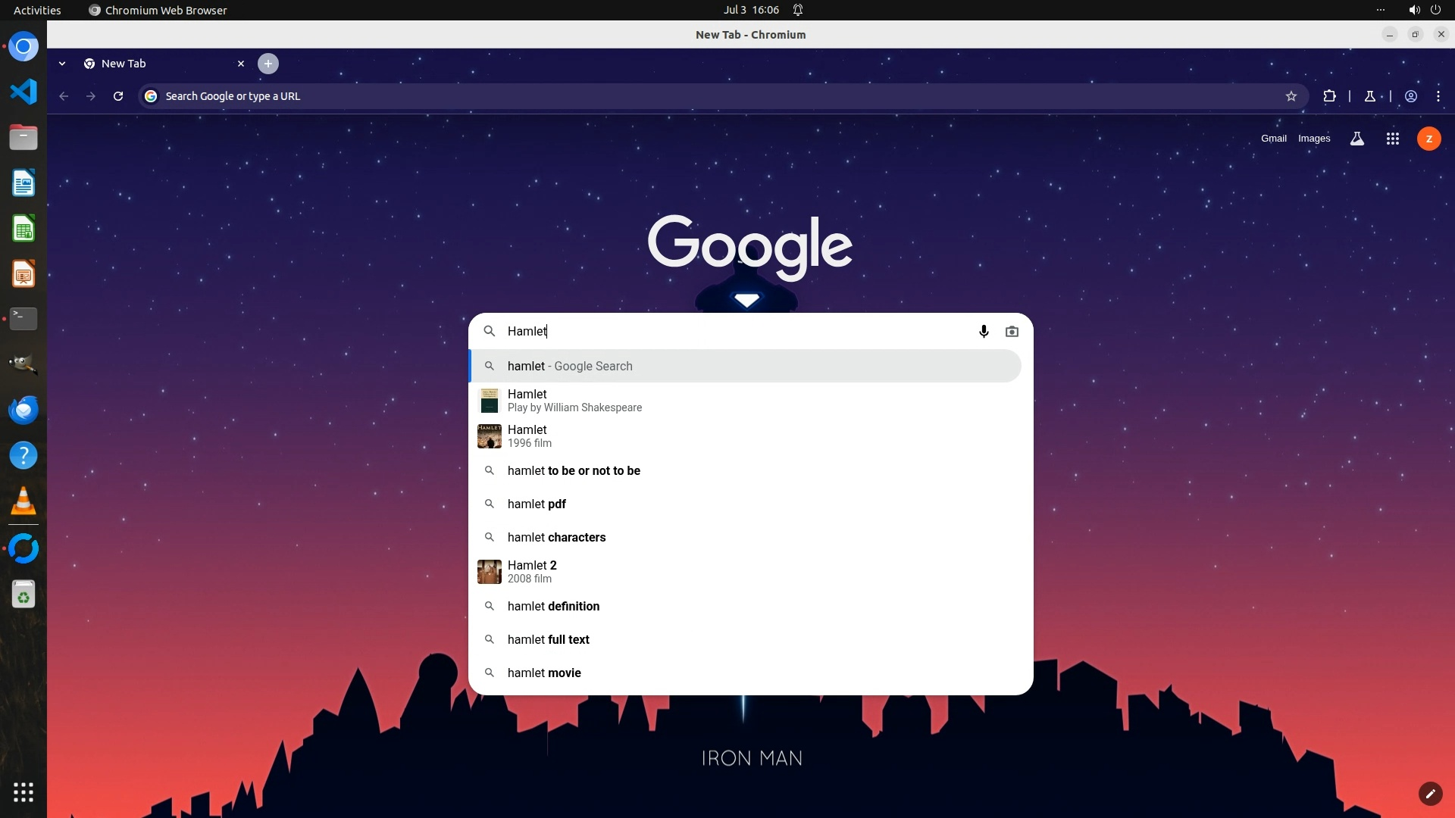The height and width of the screenshot is (818, 1455).
Task: Click the voice search microphone icon
Action: point(984,332)
